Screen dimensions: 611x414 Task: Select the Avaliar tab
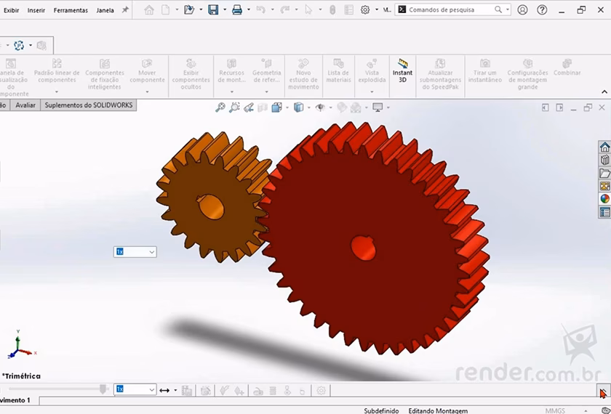(25, 105)
